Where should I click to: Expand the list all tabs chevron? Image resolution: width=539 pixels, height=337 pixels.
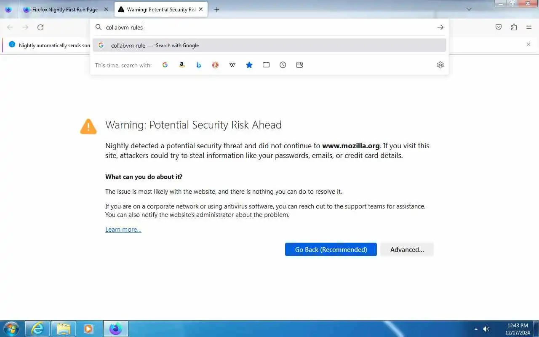[469, 9]
